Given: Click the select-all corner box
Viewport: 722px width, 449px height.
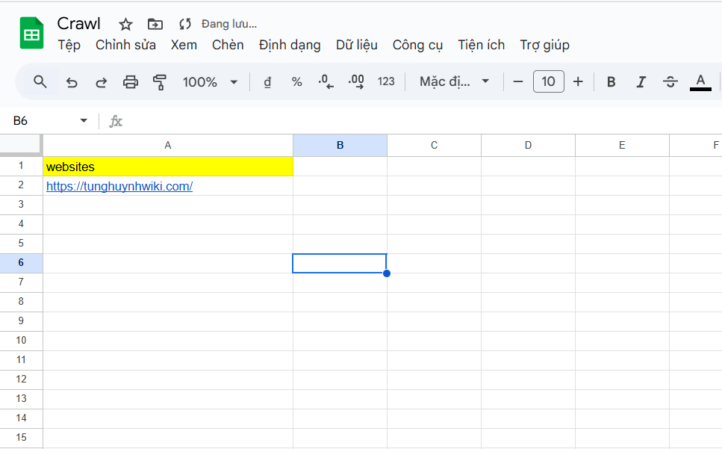Looking at the screenshot, I should coord(21,145).
